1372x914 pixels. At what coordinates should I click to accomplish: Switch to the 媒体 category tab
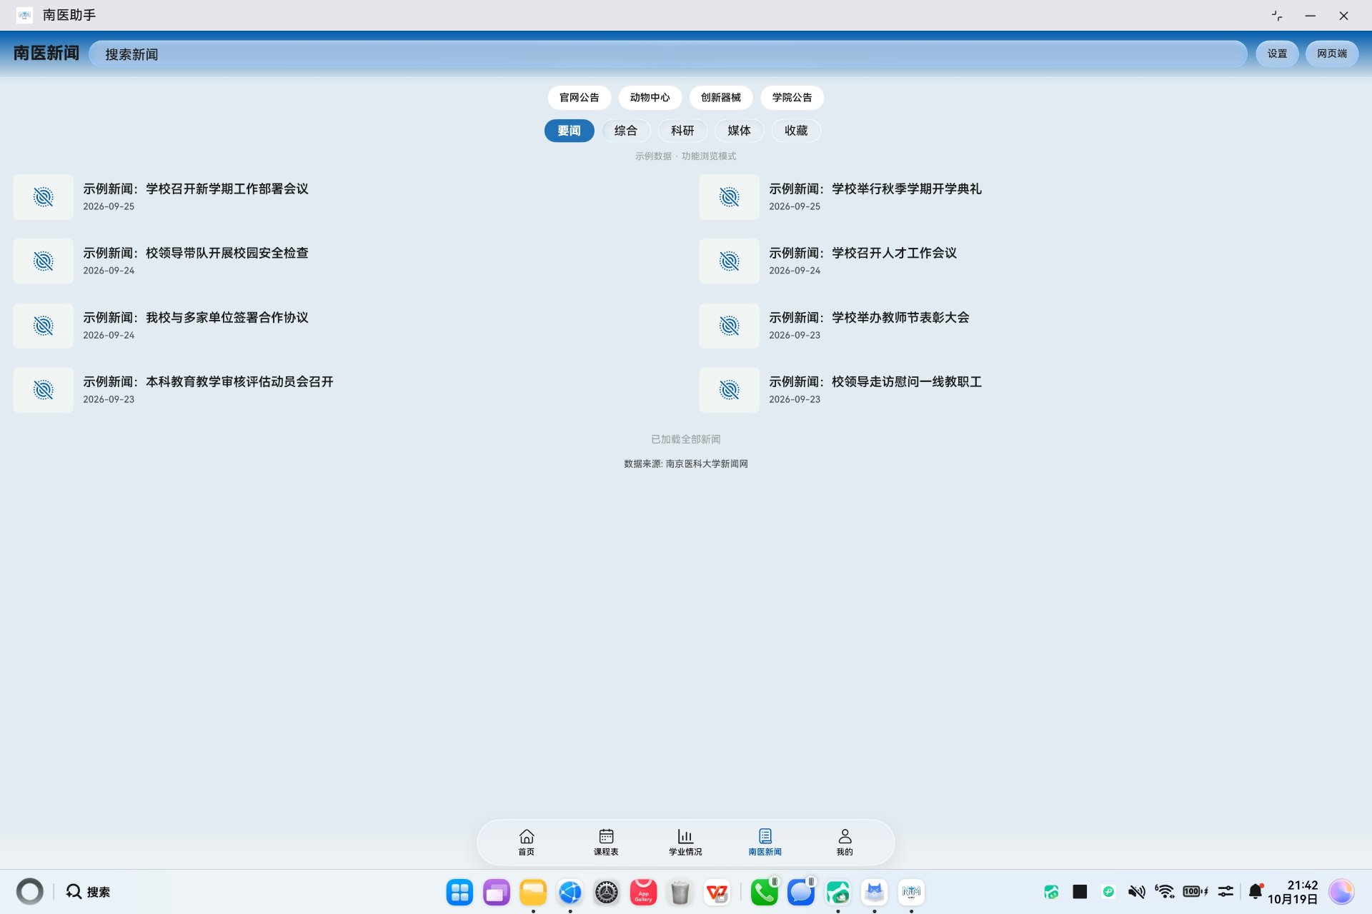[739, 131]
